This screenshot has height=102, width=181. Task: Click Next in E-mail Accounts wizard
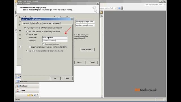coord(80,62)
